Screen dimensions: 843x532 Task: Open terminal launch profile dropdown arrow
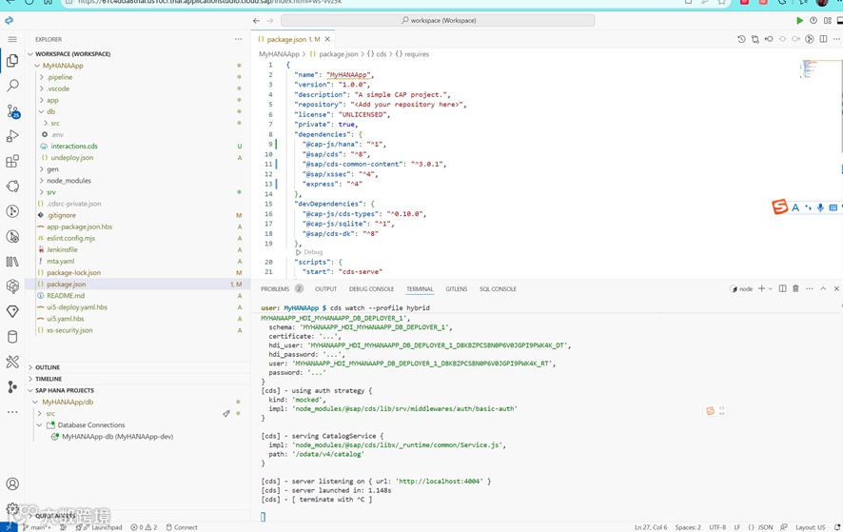click(x=771, y=289)
